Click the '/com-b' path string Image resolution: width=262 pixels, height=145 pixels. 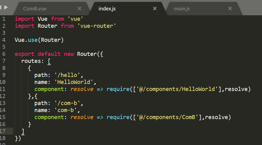(67, 103)
